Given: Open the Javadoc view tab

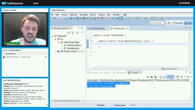Looking at the screenshot, I should 106,73.
